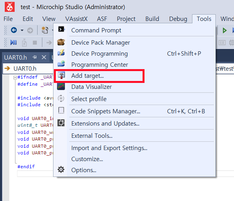This screenshot has height=201, width=234.
Task: Click the Navigate Backward arrow icon
Action: 14,30
